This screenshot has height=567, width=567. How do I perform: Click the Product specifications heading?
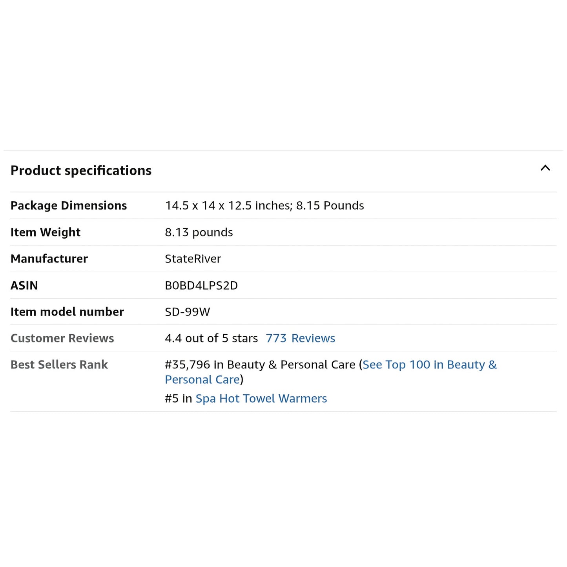coord(81,171)
